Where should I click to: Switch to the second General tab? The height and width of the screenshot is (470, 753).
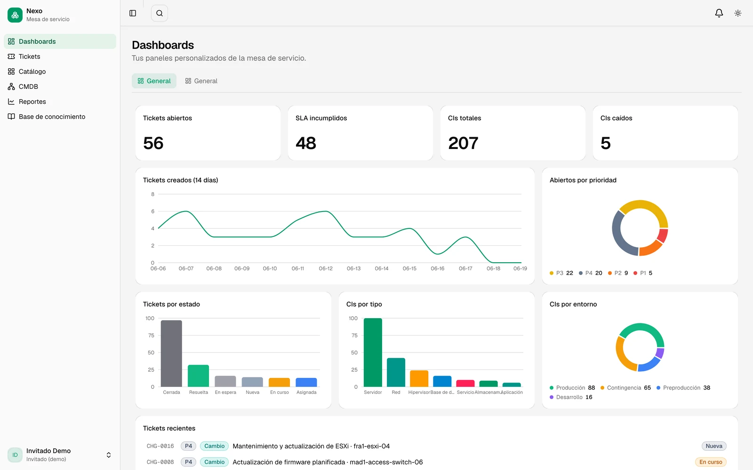201,81
